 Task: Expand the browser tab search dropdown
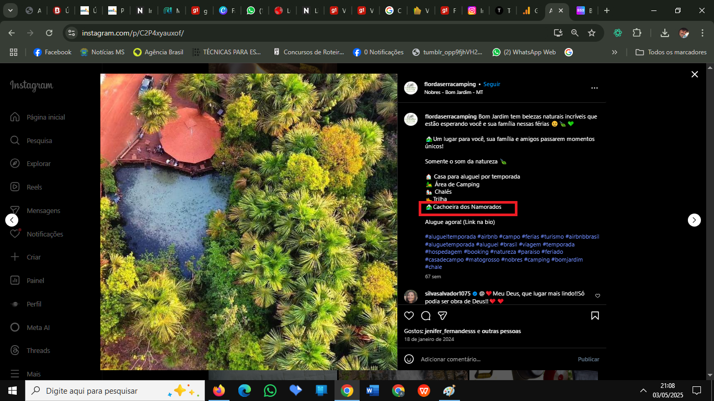coord(10,10)
